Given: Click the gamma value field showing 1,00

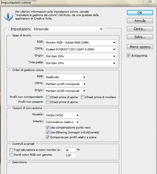Looking at the screenshot, I should coord(70,155).
